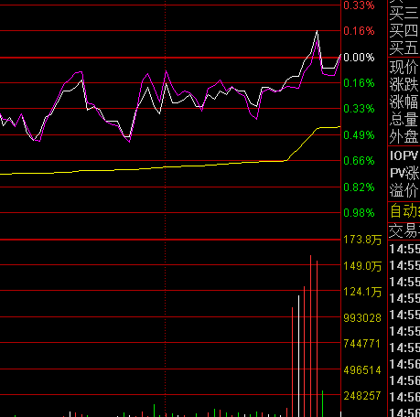The image size is (420, 417).
Task: Click the 744771 volume axis label
Action: coord(362,344)
